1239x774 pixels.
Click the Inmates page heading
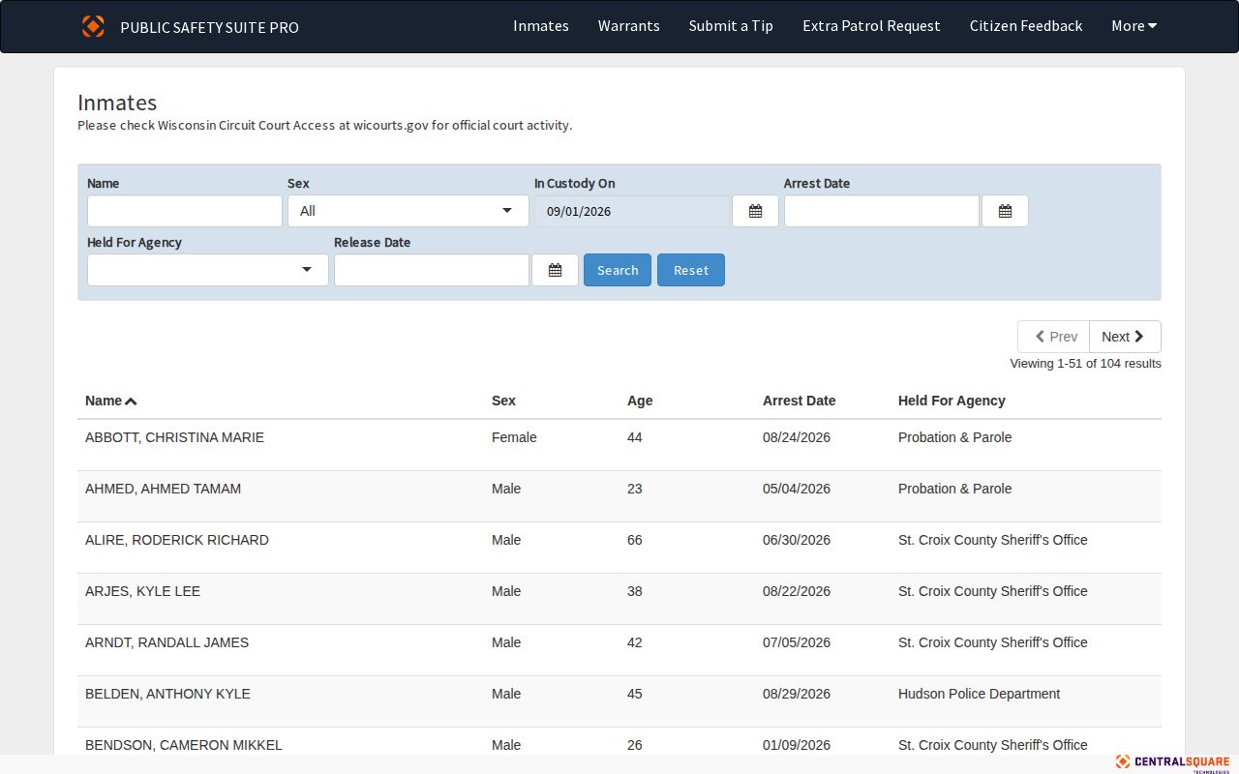(117, 103)
